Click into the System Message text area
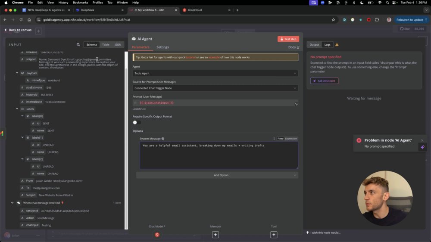This screenshot has height=242, width=431. [219, 155]
